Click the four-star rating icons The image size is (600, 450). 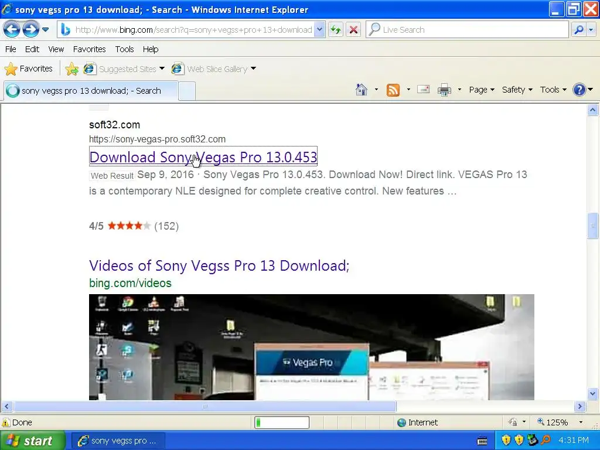129,226
